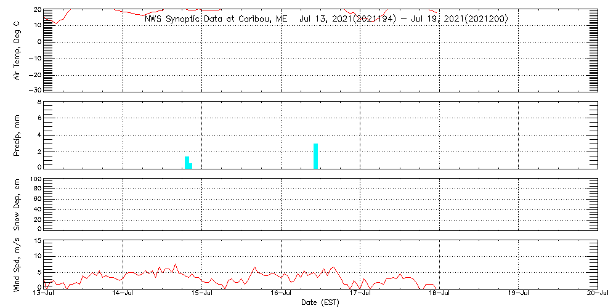The image size is (616, 308).
Task: Click the cyan precipitation bar before 15-Jul
Action: [x=187, y=162]
